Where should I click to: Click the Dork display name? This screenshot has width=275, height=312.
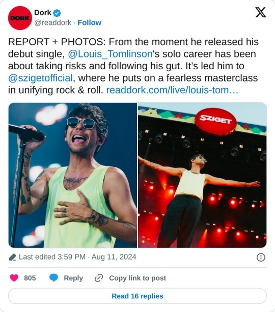[x=43, y=13]
